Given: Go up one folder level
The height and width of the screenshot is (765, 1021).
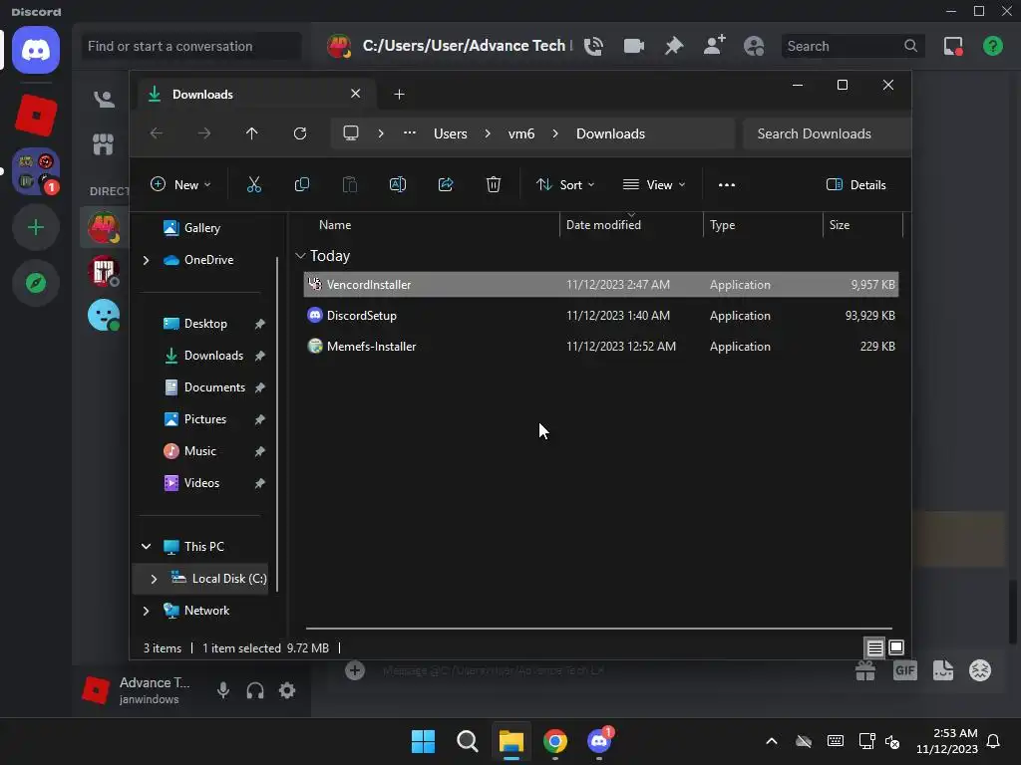Looking at the screenshot, I should (252, 133).
